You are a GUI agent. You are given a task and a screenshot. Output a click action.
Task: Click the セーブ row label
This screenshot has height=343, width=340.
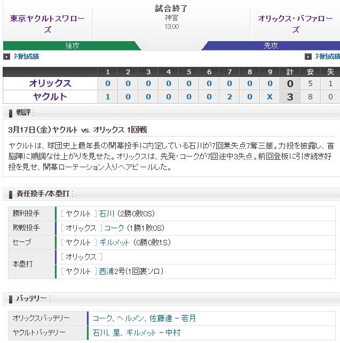coord(22,242)
